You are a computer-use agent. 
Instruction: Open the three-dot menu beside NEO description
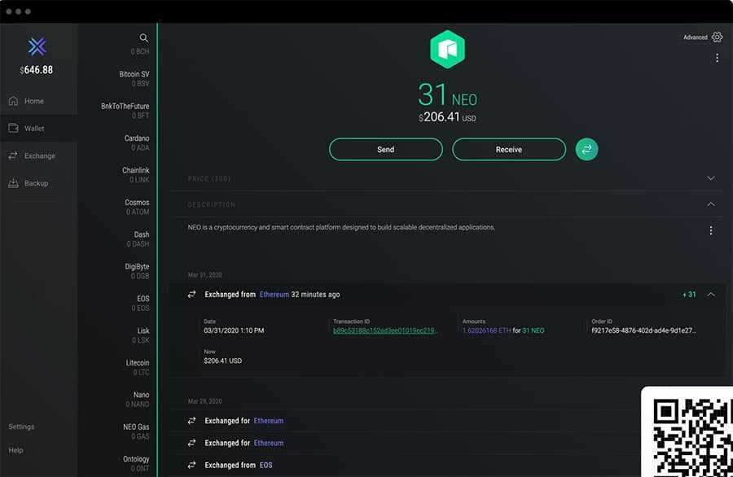point(710,230)
